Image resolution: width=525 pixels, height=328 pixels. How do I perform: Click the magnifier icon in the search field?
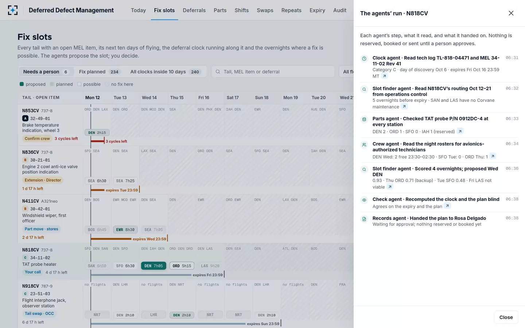(218, 72)
